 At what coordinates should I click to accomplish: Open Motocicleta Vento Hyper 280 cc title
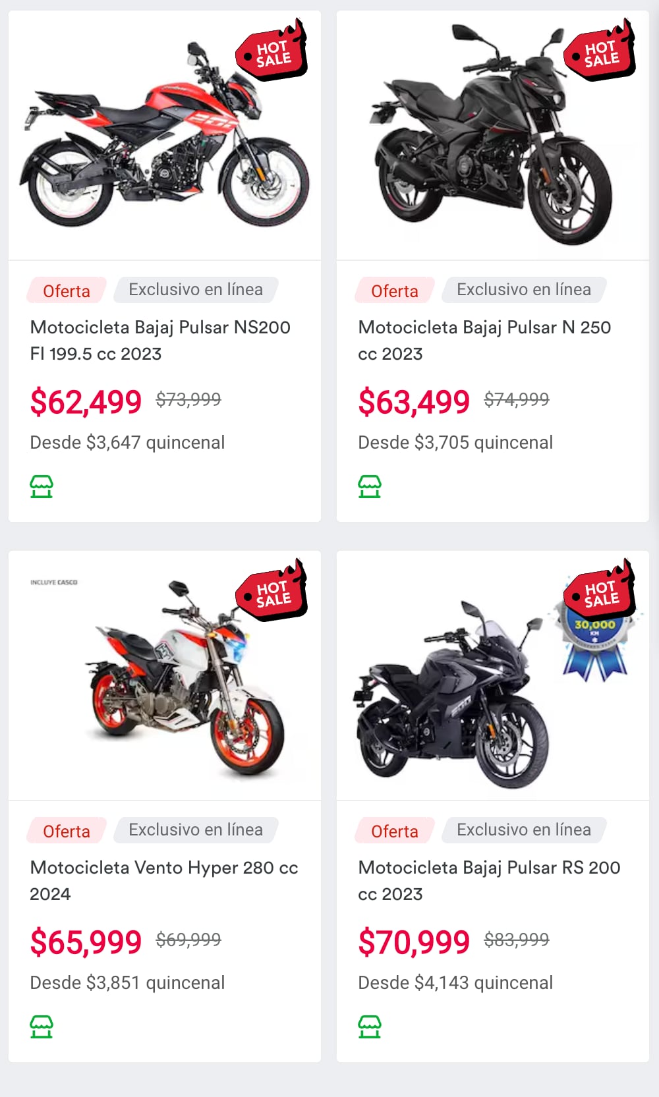(163, 880)
